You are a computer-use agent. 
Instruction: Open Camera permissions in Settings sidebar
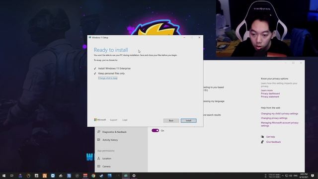pyautogui.click(x=106, y=167)
